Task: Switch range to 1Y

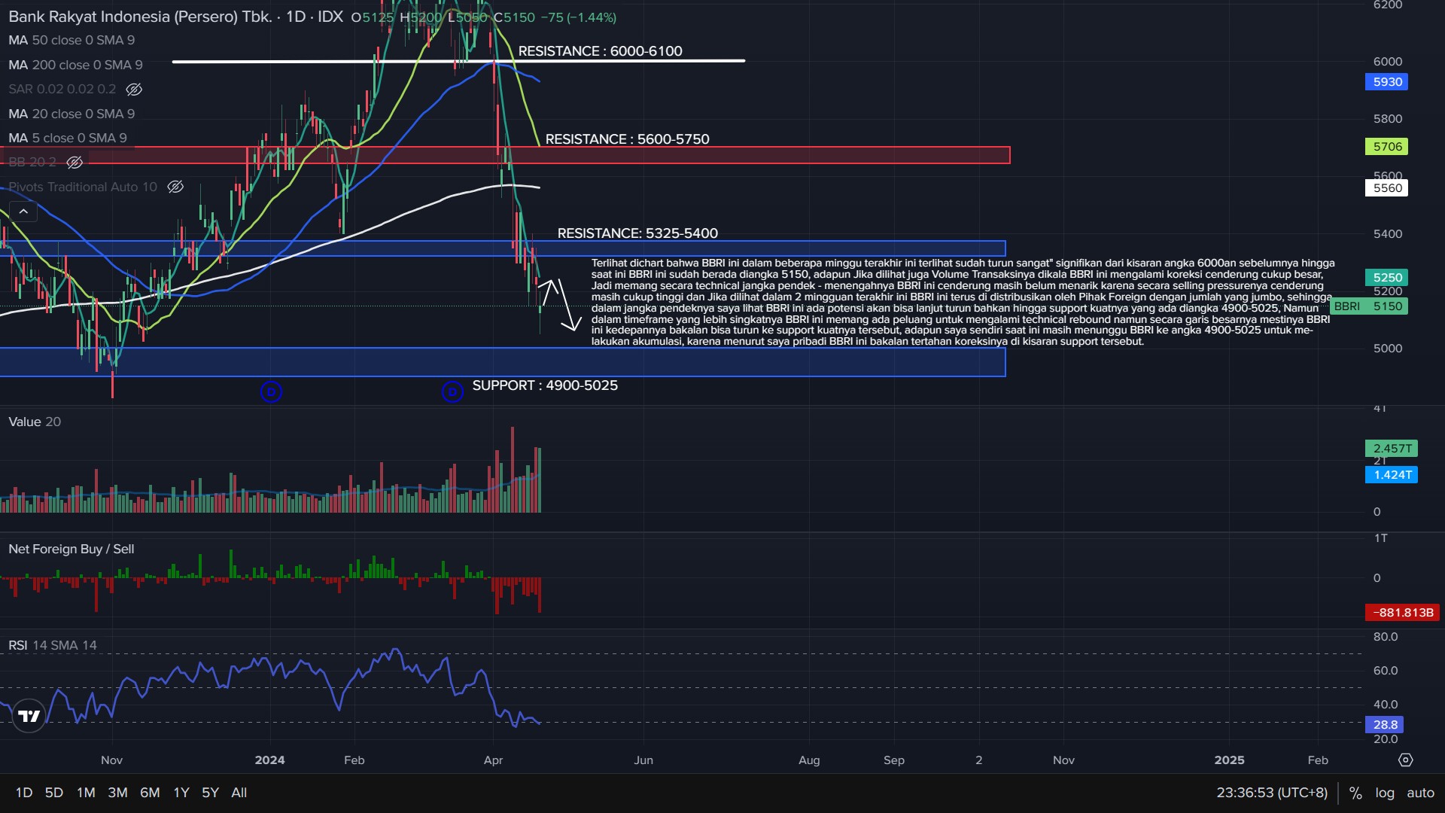Action: coord(181,793)
